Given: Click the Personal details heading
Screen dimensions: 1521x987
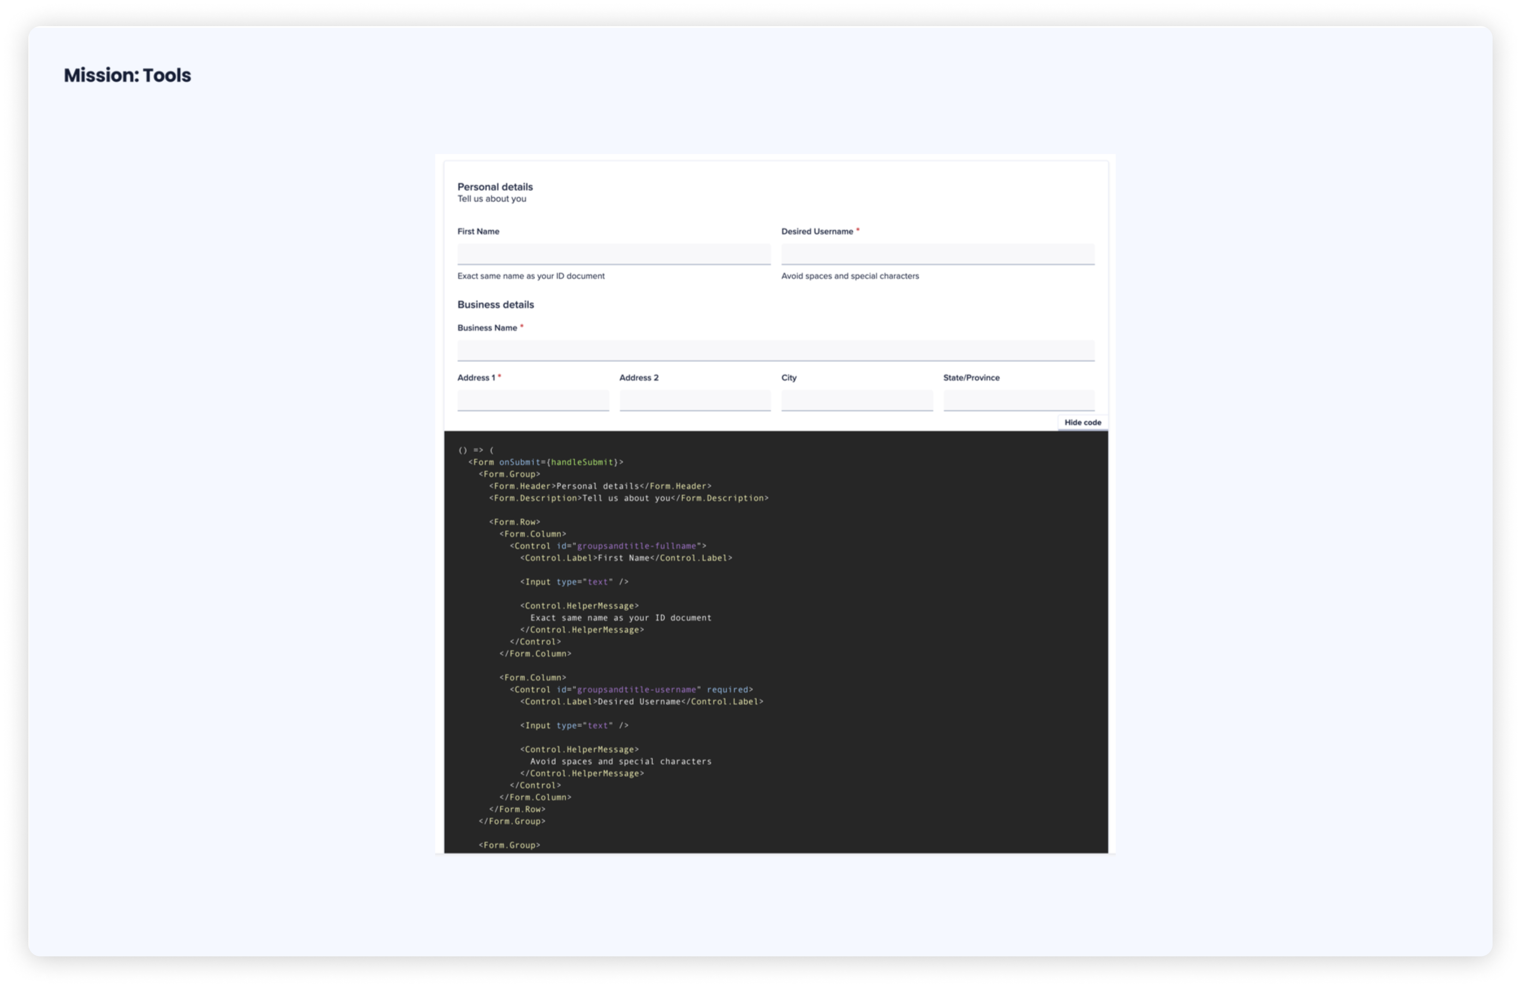Looking at the screenshot, I should pyautogui.click(x=495, y=187).
